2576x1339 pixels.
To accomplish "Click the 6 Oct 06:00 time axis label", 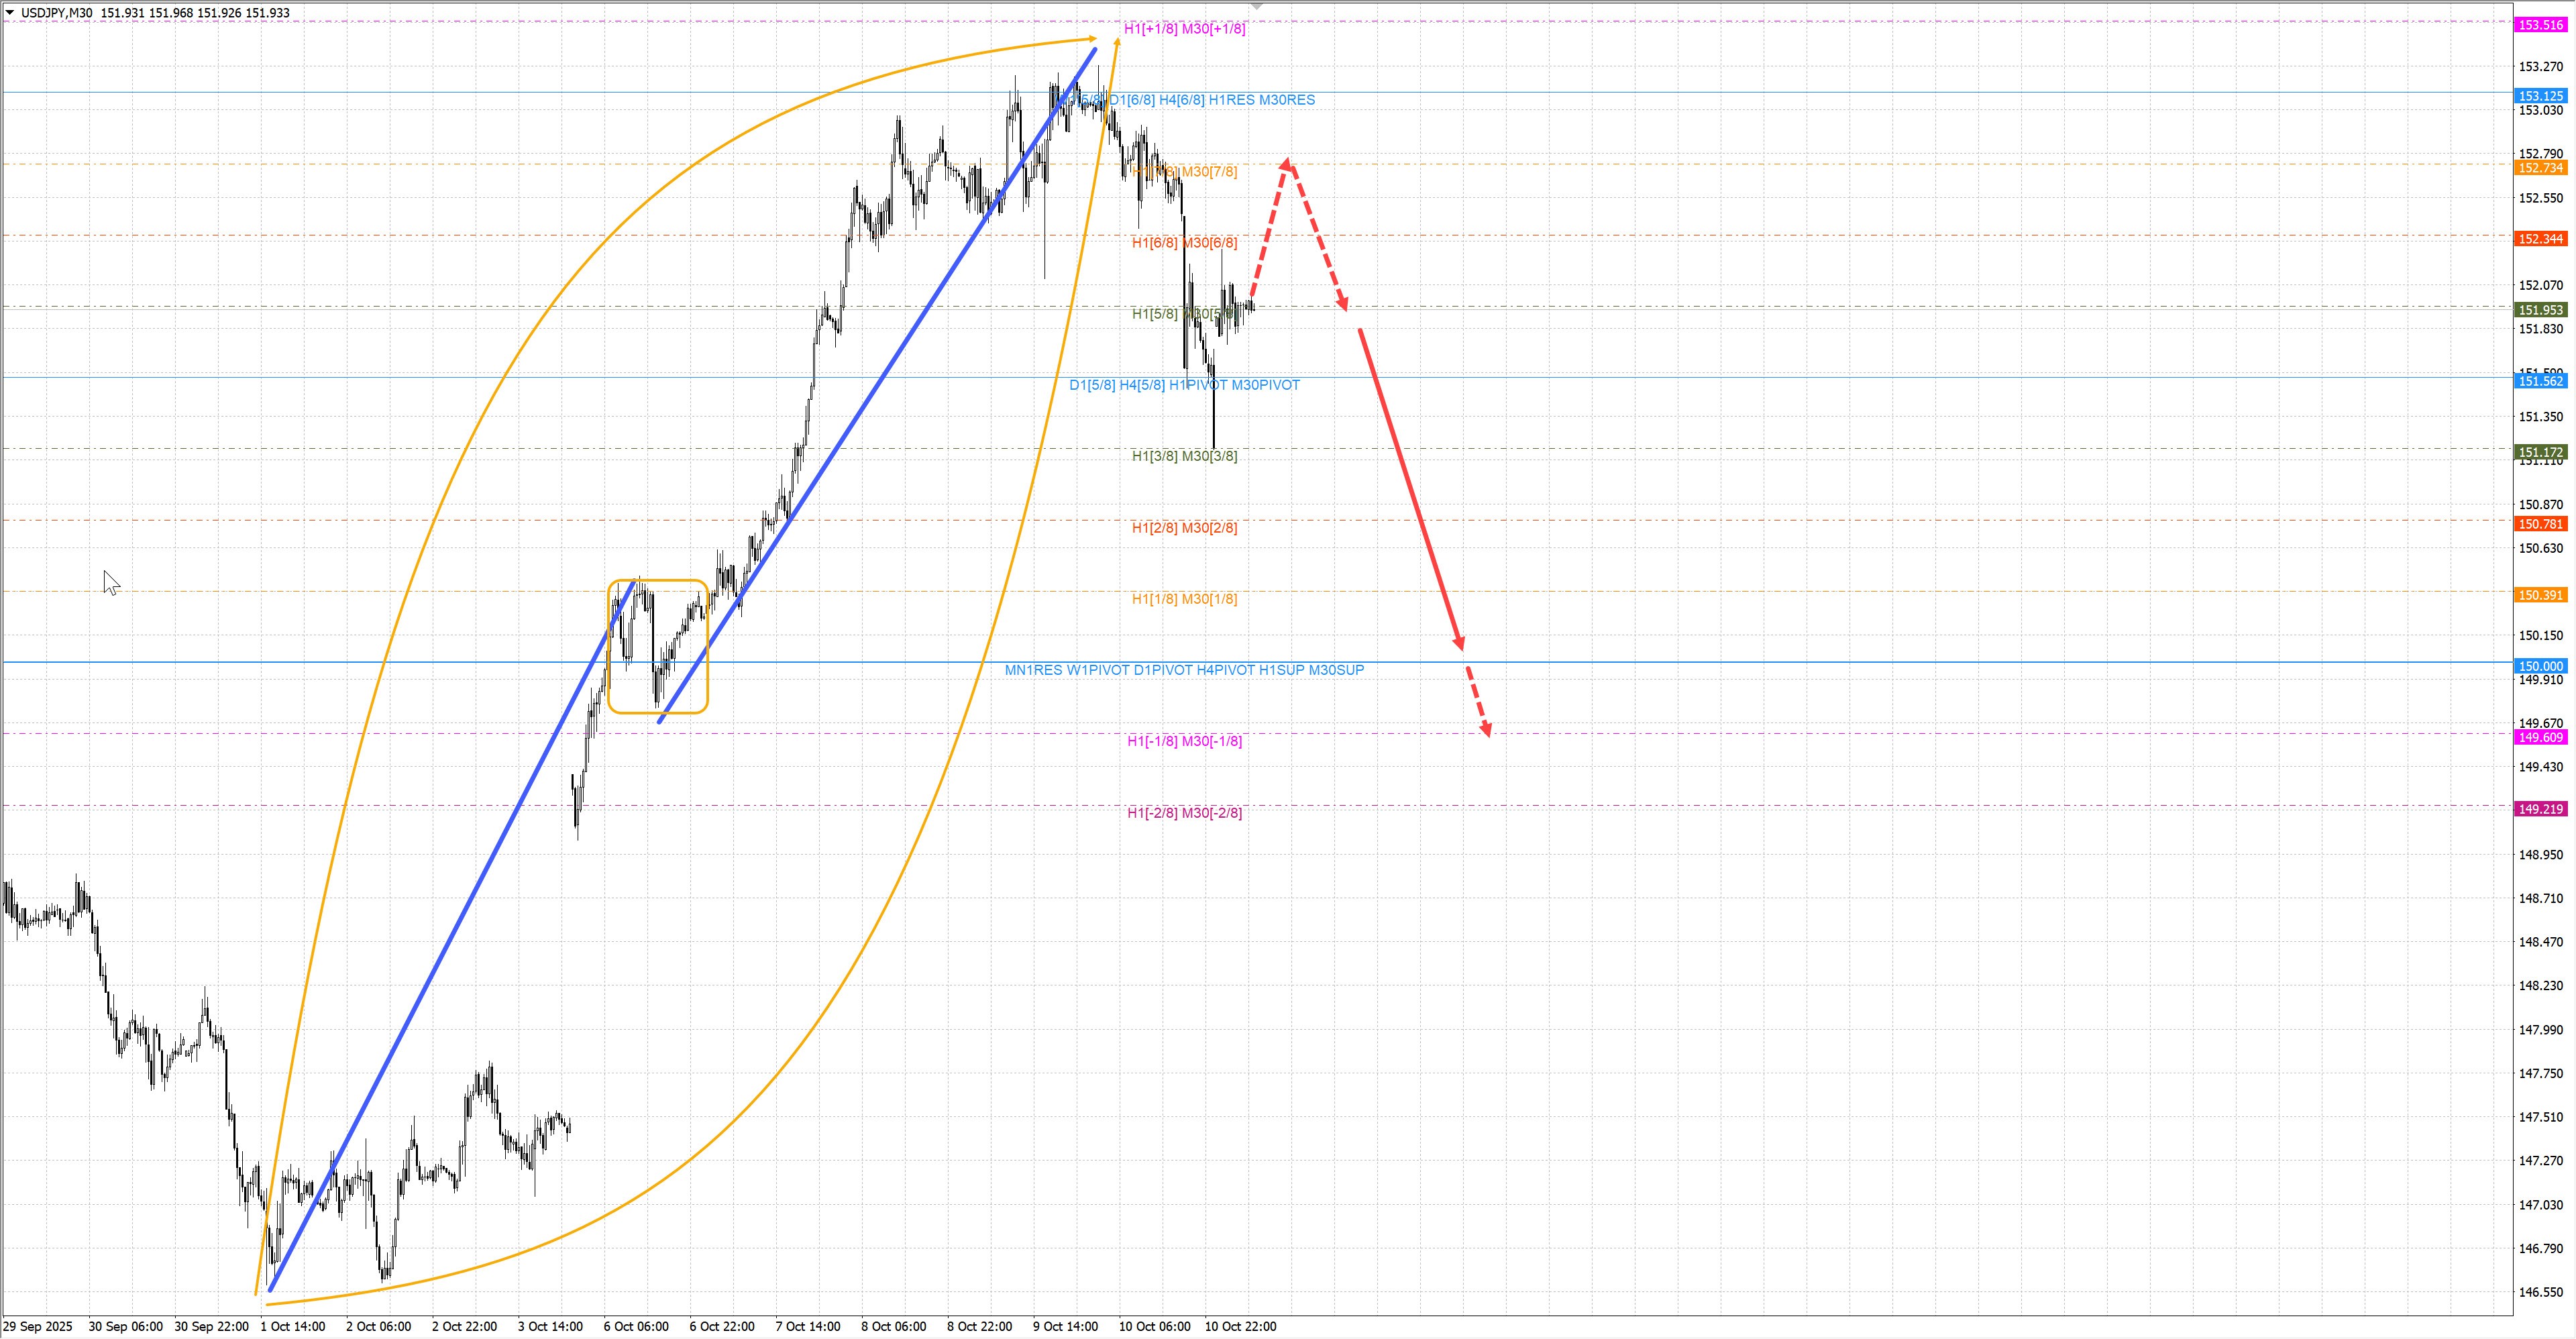I will (x=636, y=1326).
